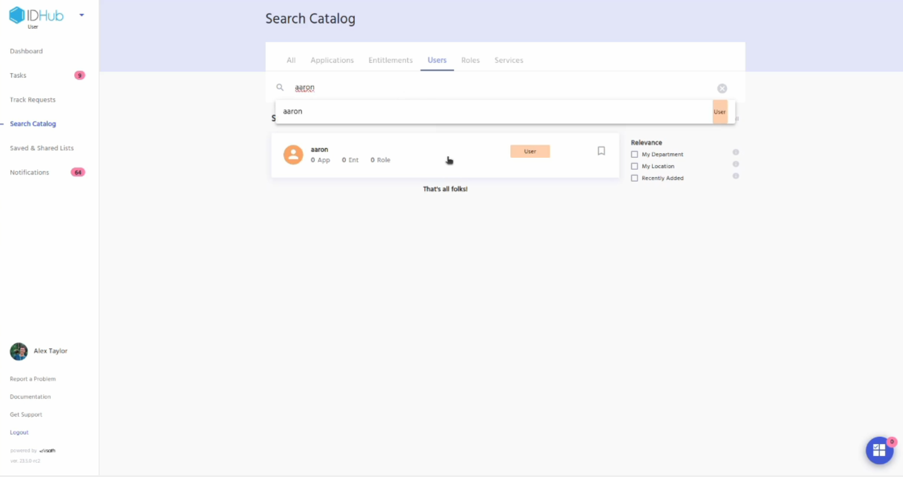Screen dimensions: 903x477
Task: Click aaron's orange avatar icon
Action: coord(293,154)
